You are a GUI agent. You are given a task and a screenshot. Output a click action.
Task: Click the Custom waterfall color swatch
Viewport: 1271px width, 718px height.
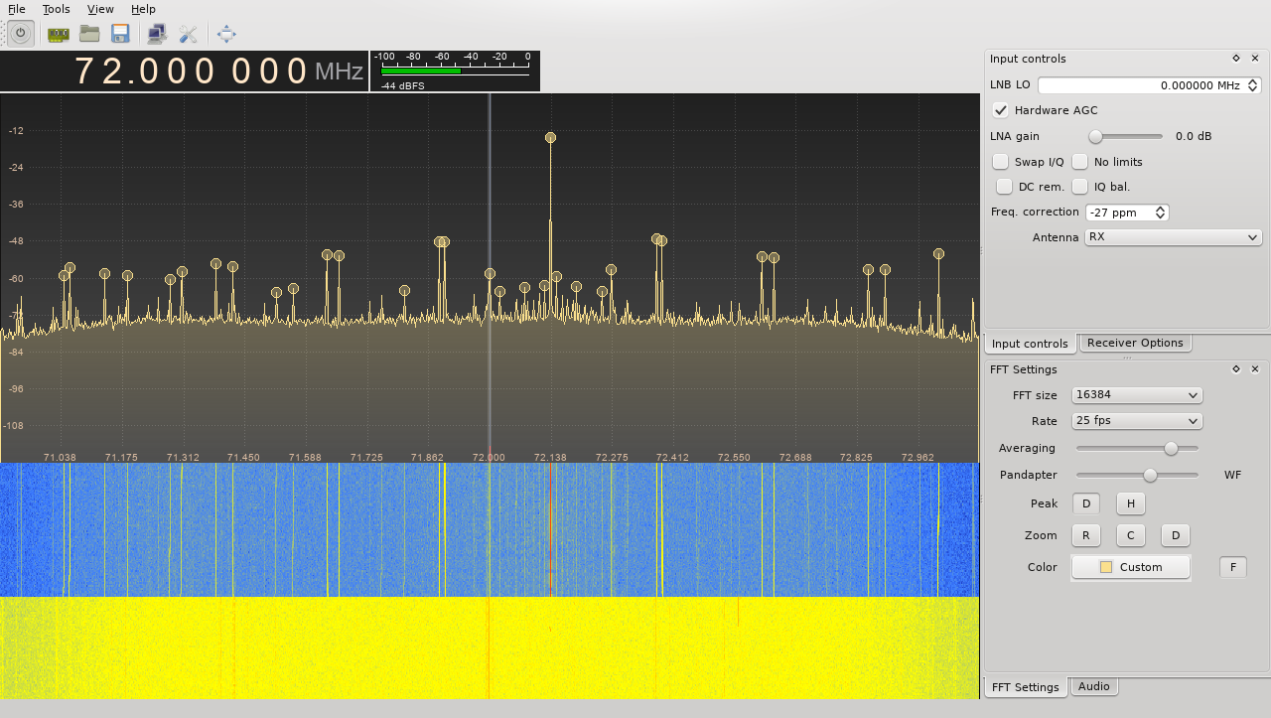(1130, 566)
